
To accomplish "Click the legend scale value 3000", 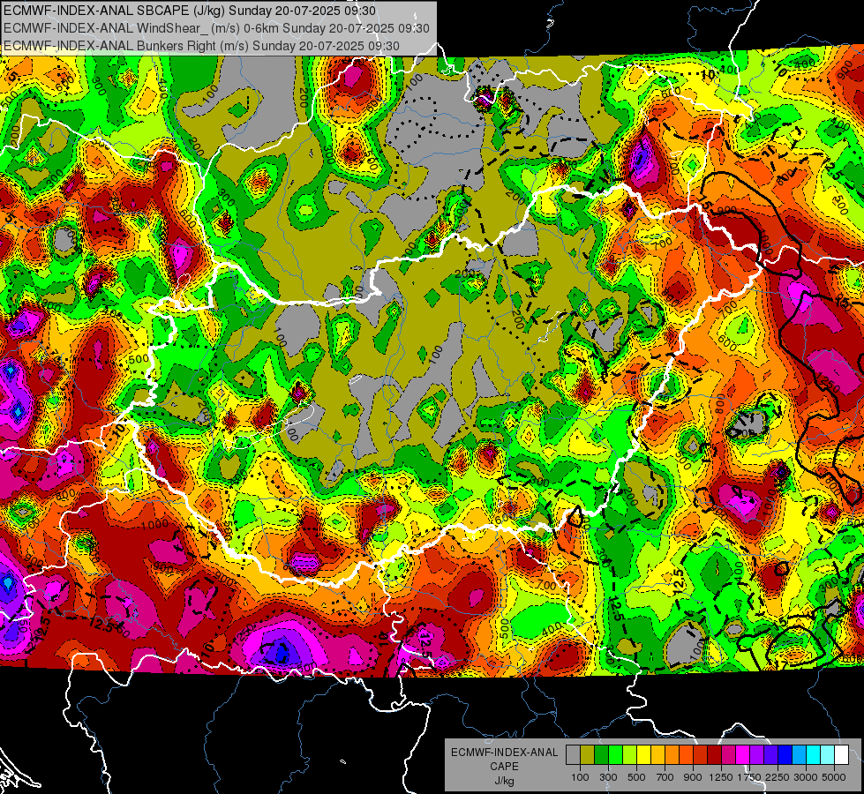I will point(806,777).
